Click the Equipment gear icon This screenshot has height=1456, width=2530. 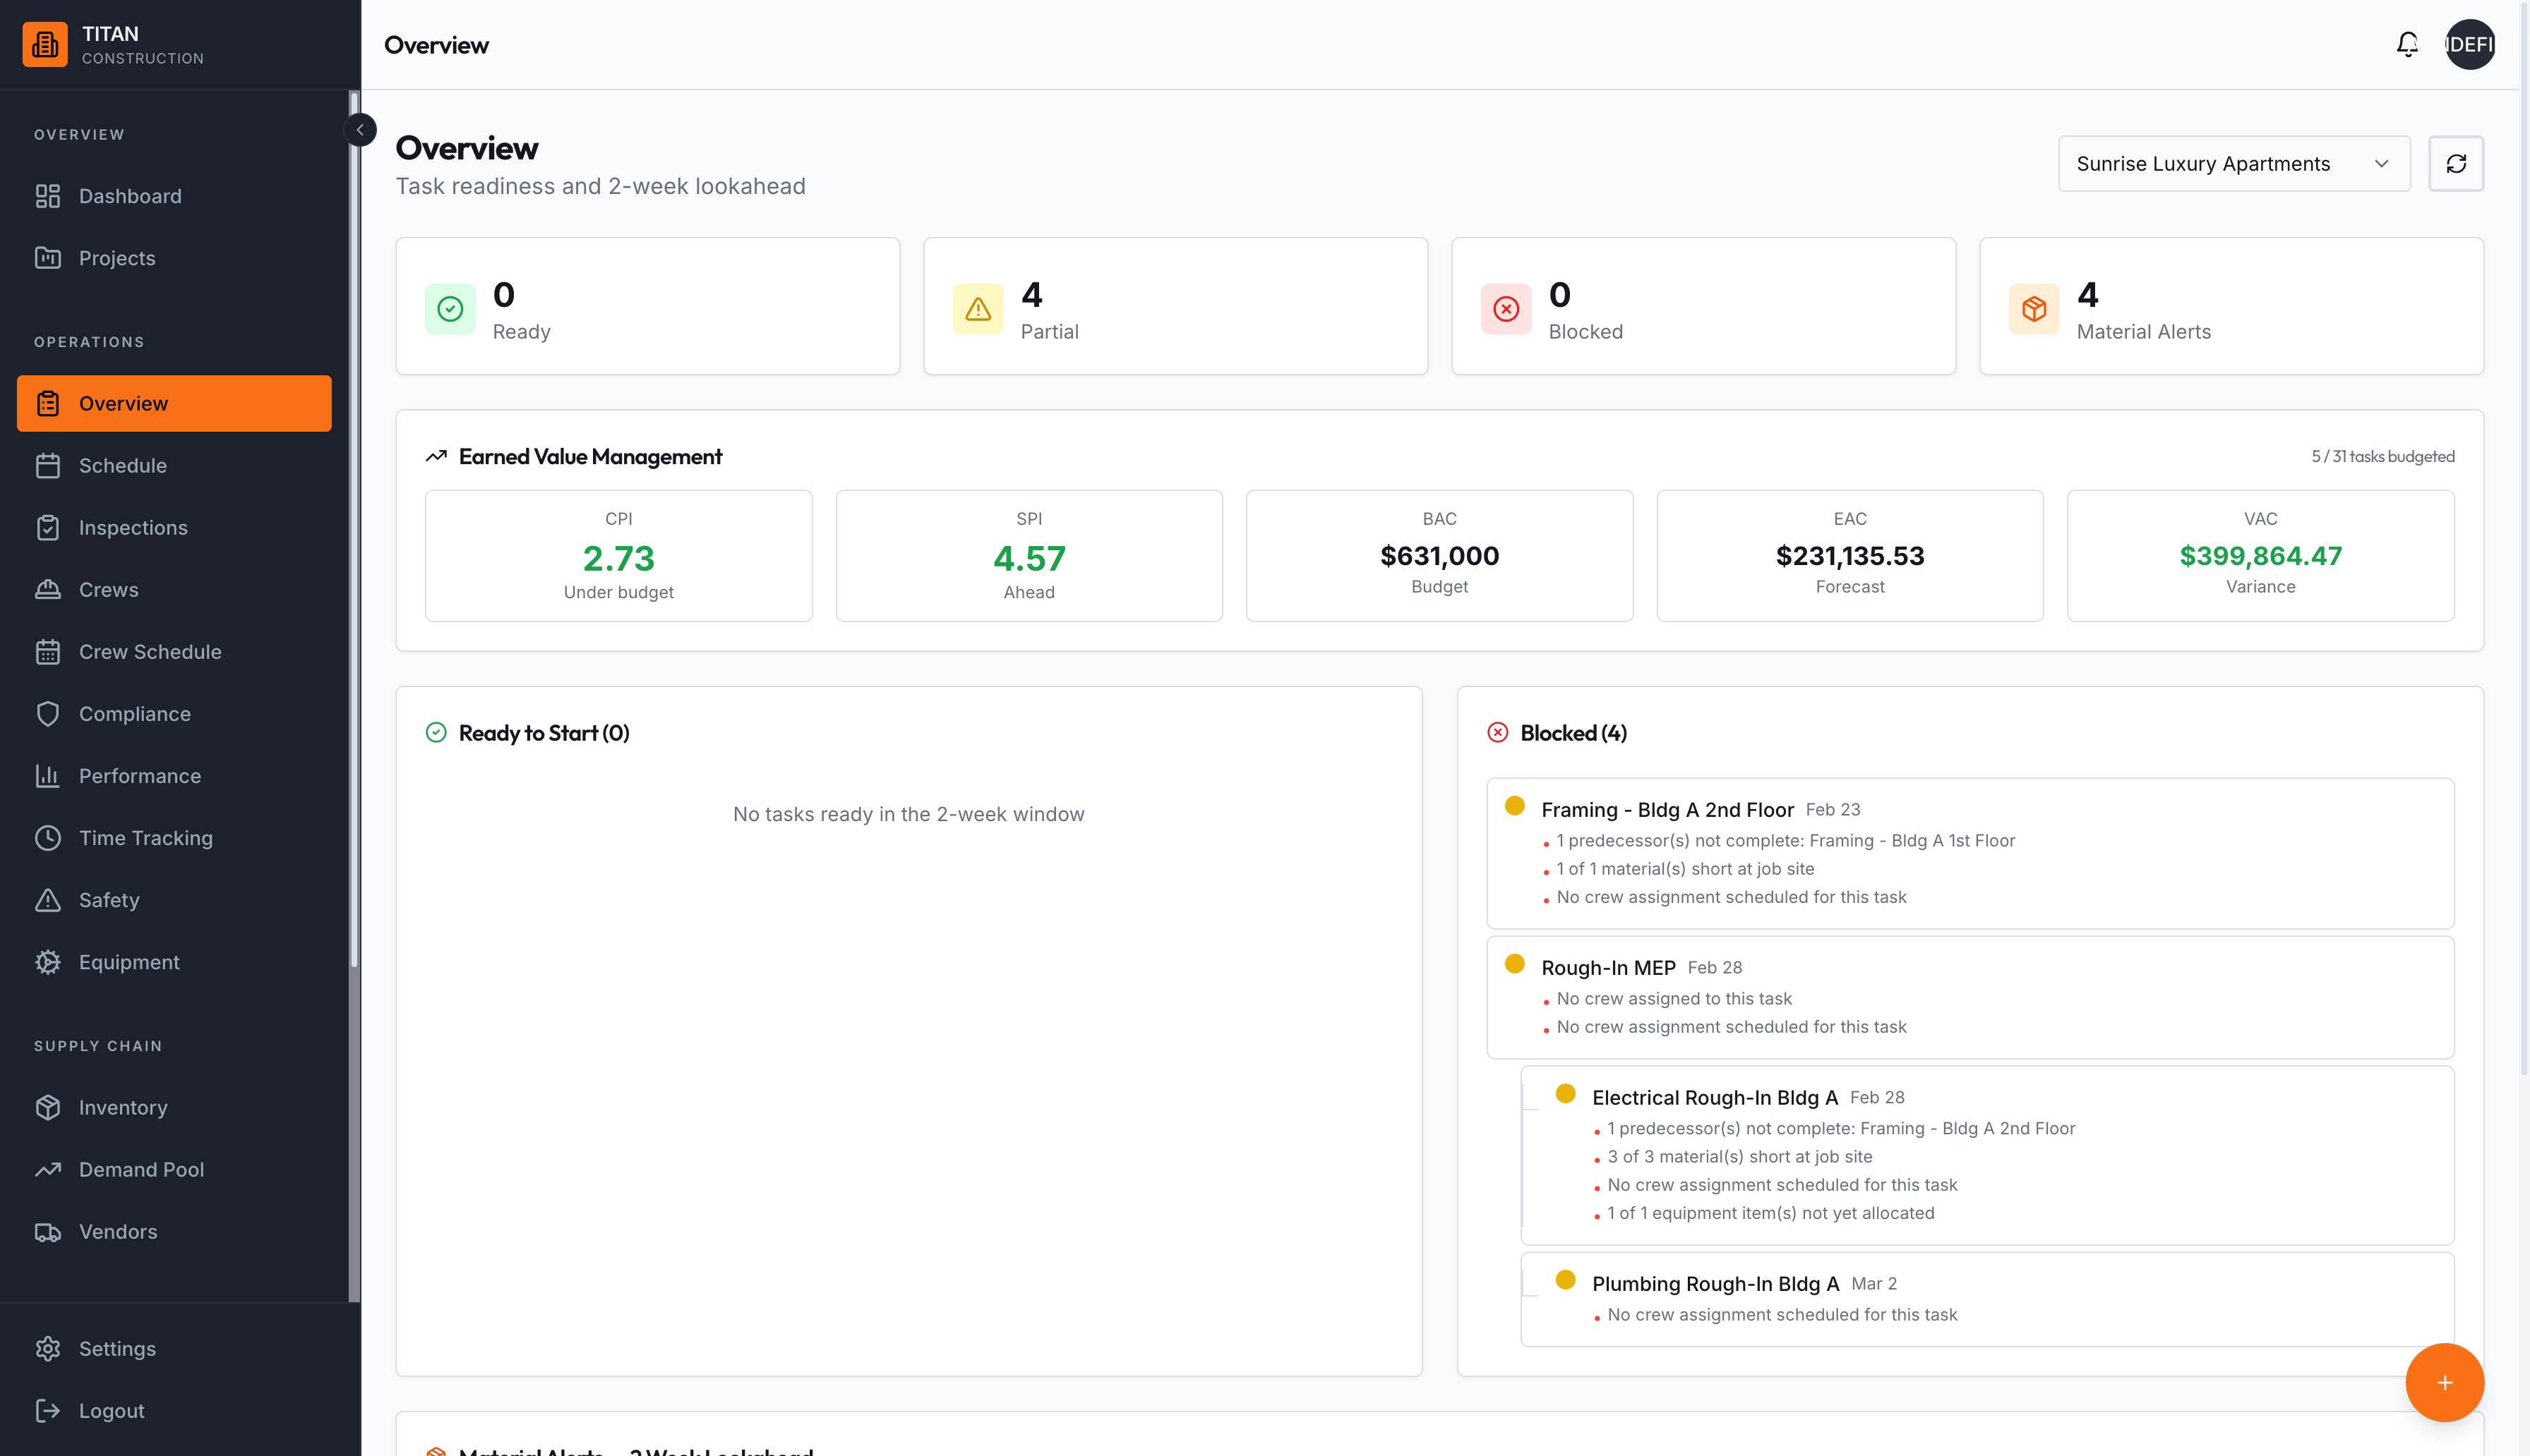(48, 961)
